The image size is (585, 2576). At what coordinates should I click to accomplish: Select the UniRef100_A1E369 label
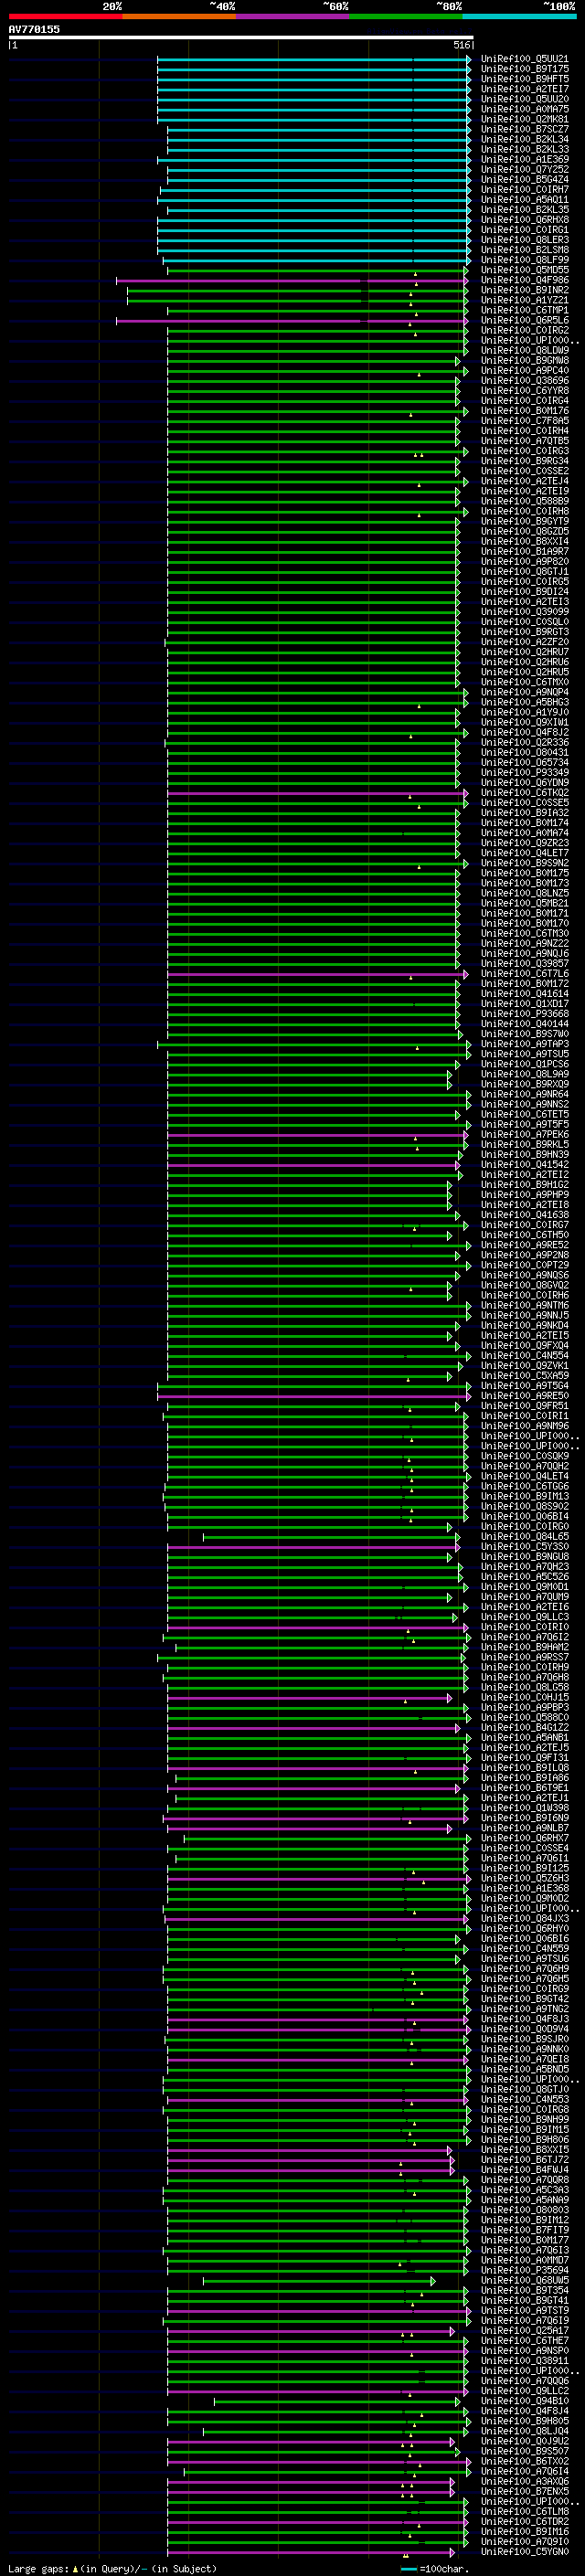tap(525, 159)
